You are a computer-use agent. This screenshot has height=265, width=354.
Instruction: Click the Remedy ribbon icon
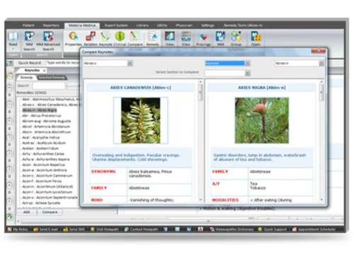click(153, 39)
